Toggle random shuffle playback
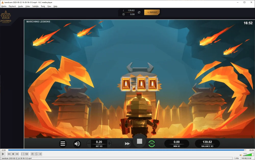This screenshot has width=255, height=160. coord(40,154)
